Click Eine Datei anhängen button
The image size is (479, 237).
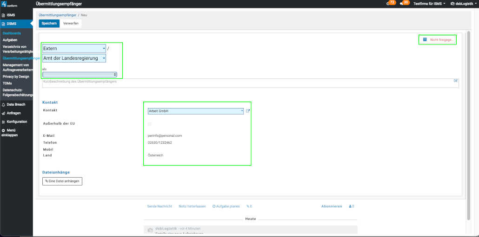click(x=62, y=181)
